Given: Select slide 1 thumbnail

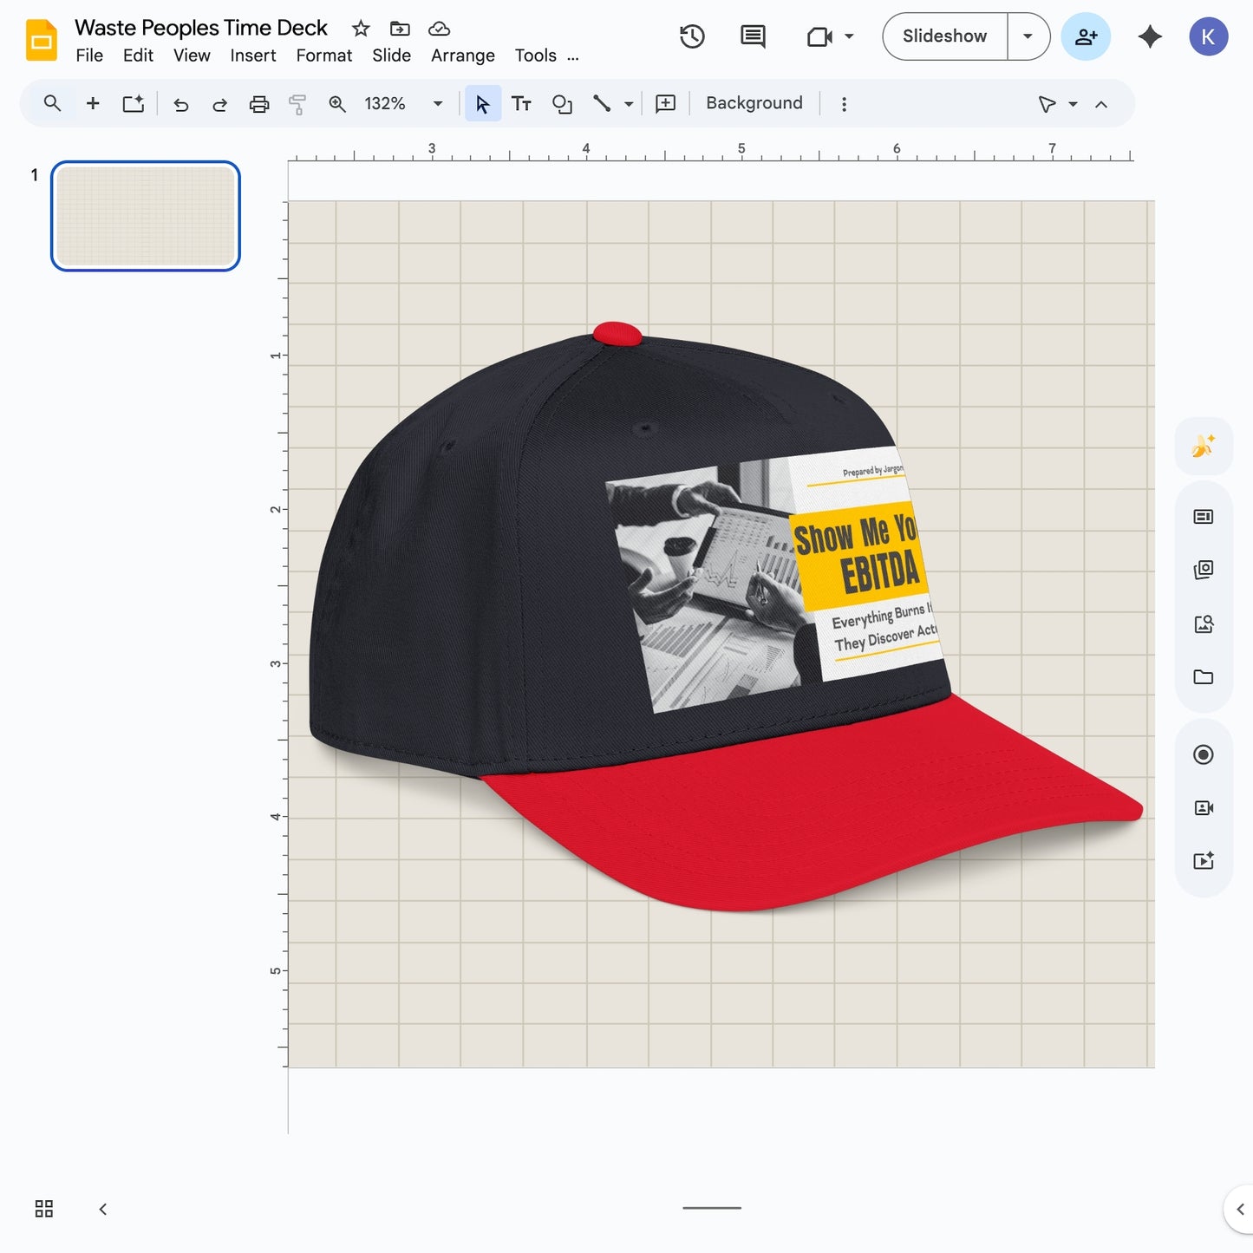Looking at the screenshot, I should click(146, 216).
